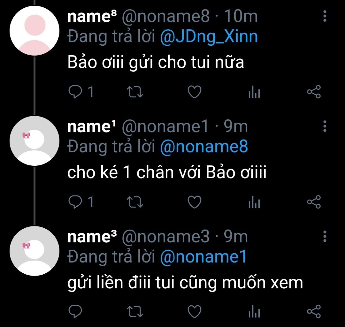This screenshot has width=345, height=327.
Task: Retweet the noname8 tweet
Action: 135,92
